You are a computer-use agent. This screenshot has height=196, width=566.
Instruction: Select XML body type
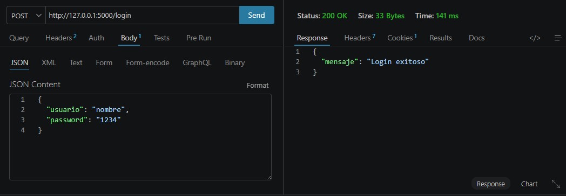click(49, 62)
